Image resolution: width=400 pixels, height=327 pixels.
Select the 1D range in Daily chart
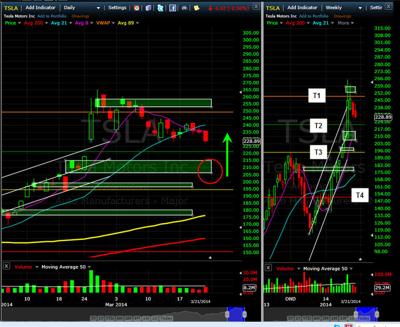point(155,318)
